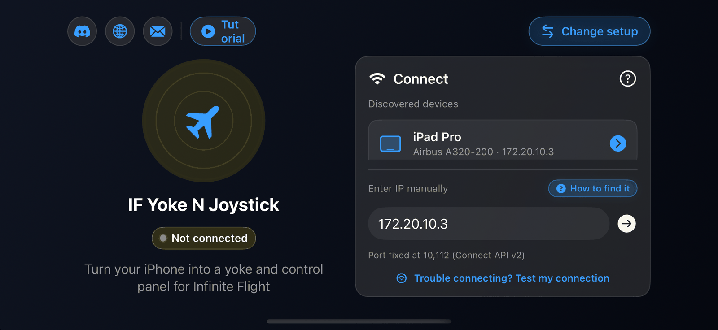718x330 pixels.
Task: Submit IP with the white arrow button
Action: (626, 224)
